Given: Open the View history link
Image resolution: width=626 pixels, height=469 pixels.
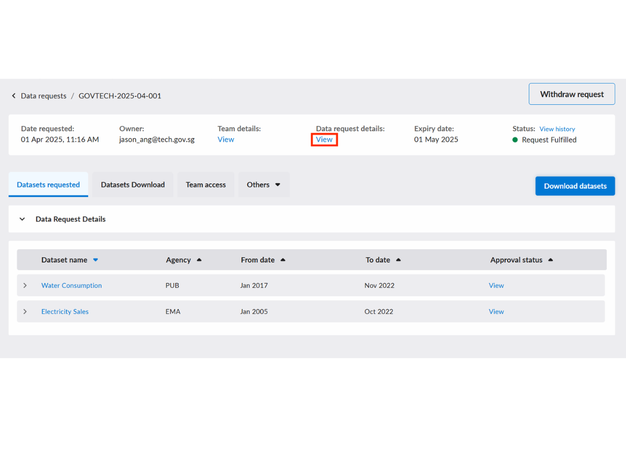Looking at the screenshot, I should pos(557,129).
